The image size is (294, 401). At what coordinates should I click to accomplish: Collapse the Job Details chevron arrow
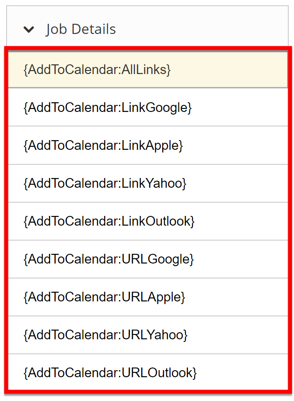click(29, 30)
